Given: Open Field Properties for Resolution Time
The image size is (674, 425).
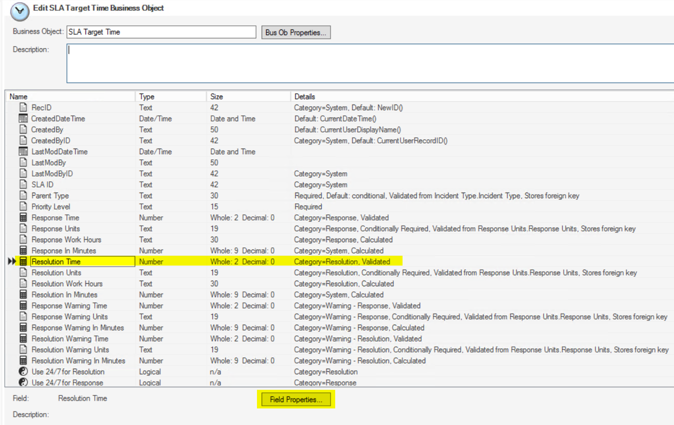Looking at the screenshot, I should pos(295,400).
